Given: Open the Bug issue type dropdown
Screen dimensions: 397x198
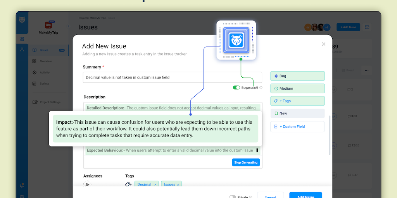Looking at the screenshot, I should click(297, 76).
